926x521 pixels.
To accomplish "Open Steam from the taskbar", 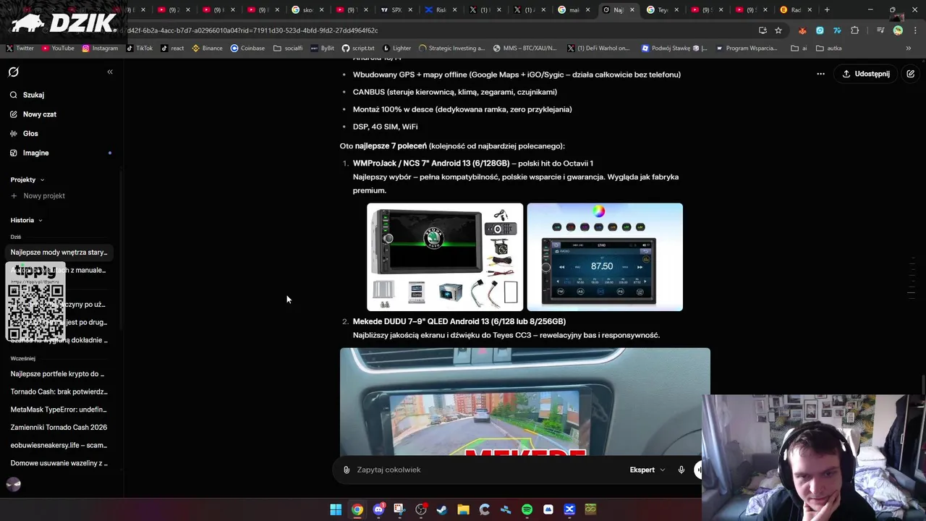I will (x=442, y=509).
